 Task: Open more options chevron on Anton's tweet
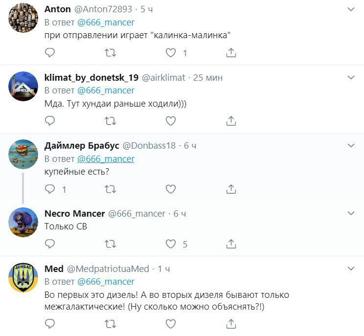[351, 9]
